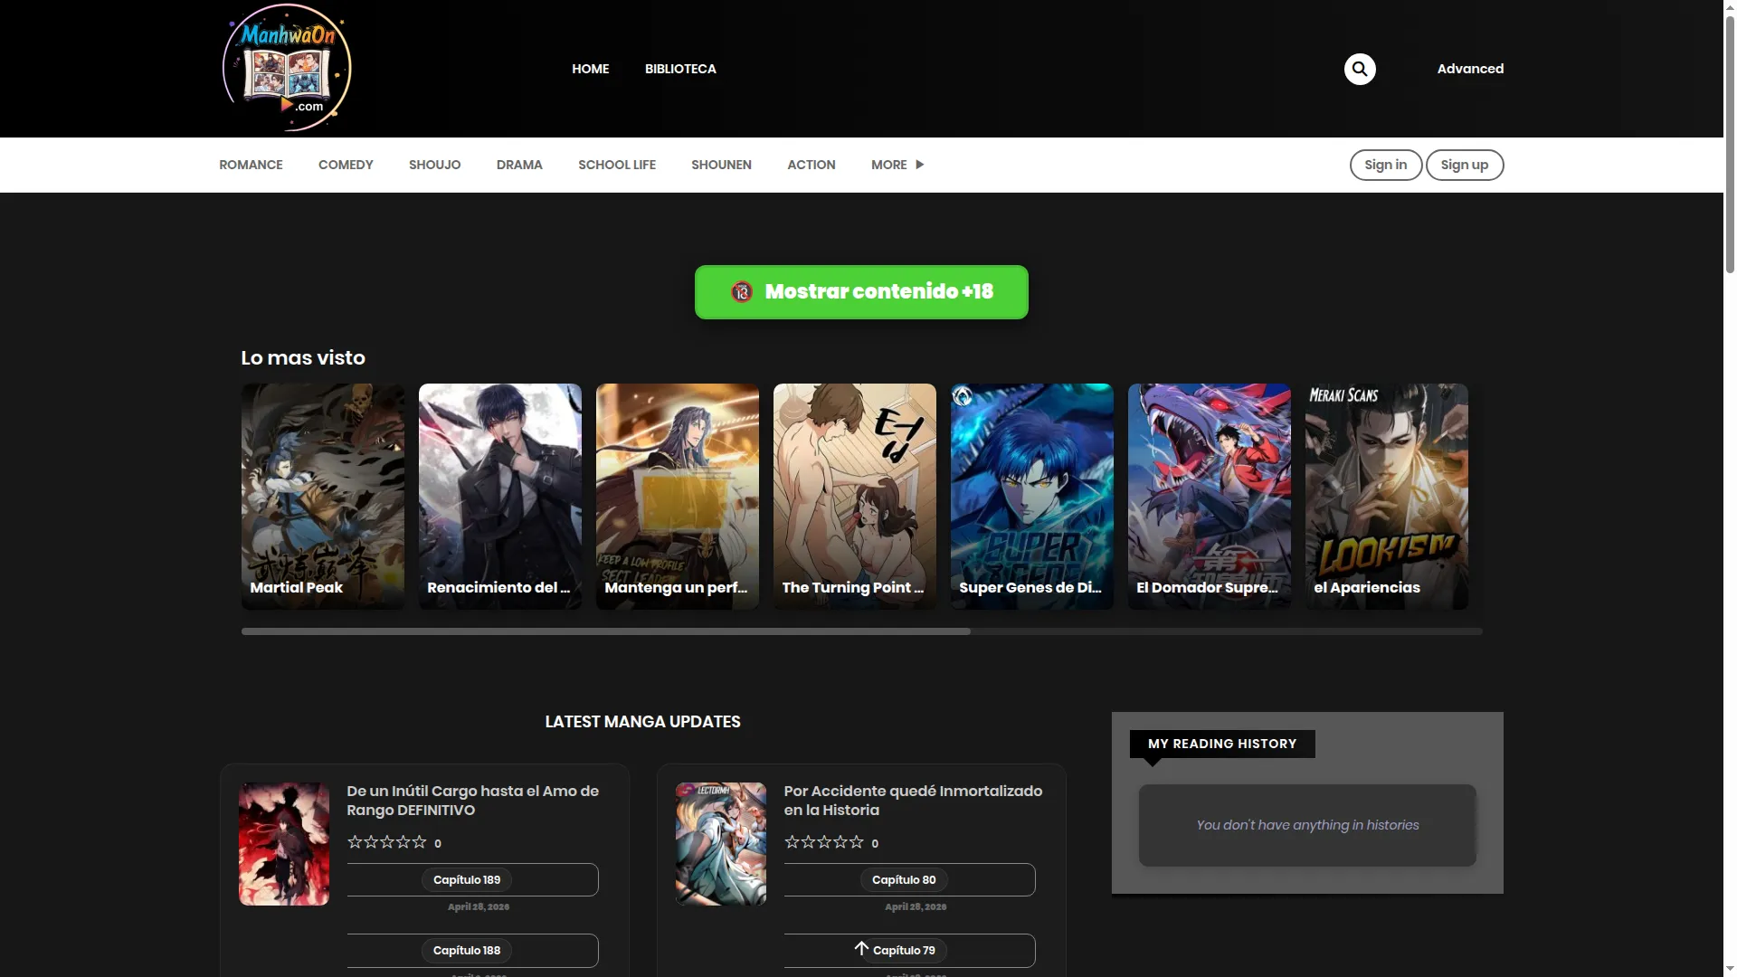Browse the SCHOOL LIFE genre

[x=617, y=165]
